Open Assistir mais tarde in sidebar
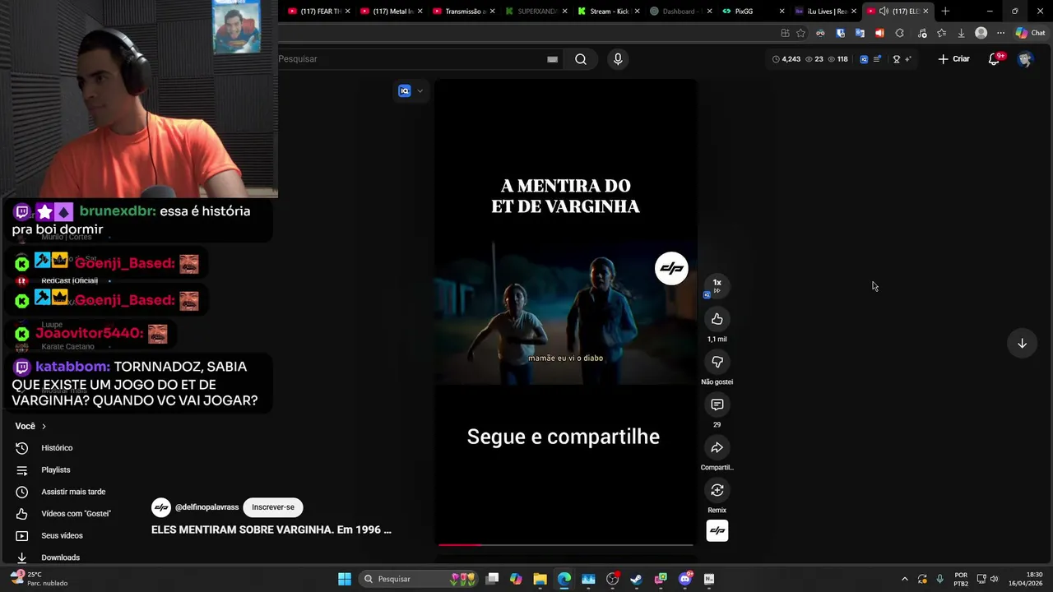 click(x=73, y=492)
